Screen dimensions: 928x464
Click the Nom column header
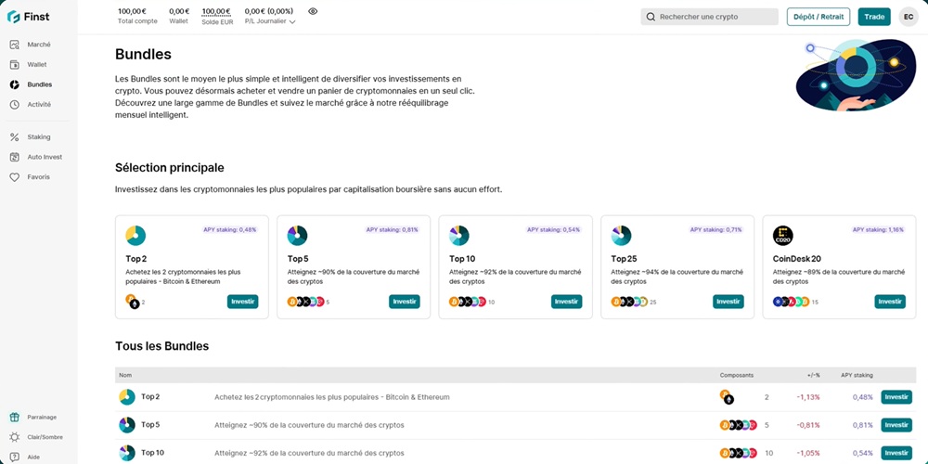[125, 375]
